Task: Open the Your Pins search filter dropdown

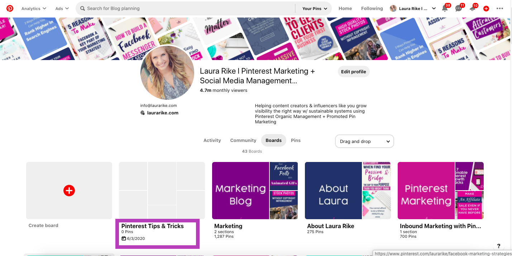Action: click(315, 9)
